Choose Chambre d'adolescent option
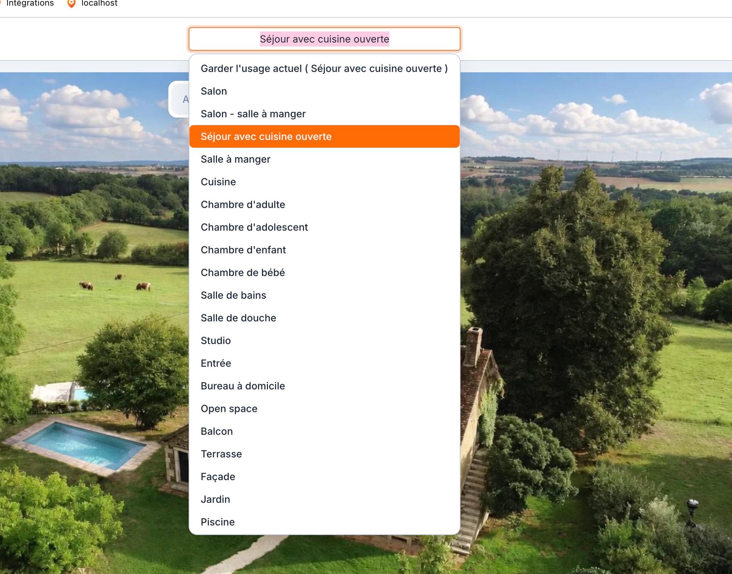The width and height of the screenshot is (732, 574). click(x=324, y=227)
